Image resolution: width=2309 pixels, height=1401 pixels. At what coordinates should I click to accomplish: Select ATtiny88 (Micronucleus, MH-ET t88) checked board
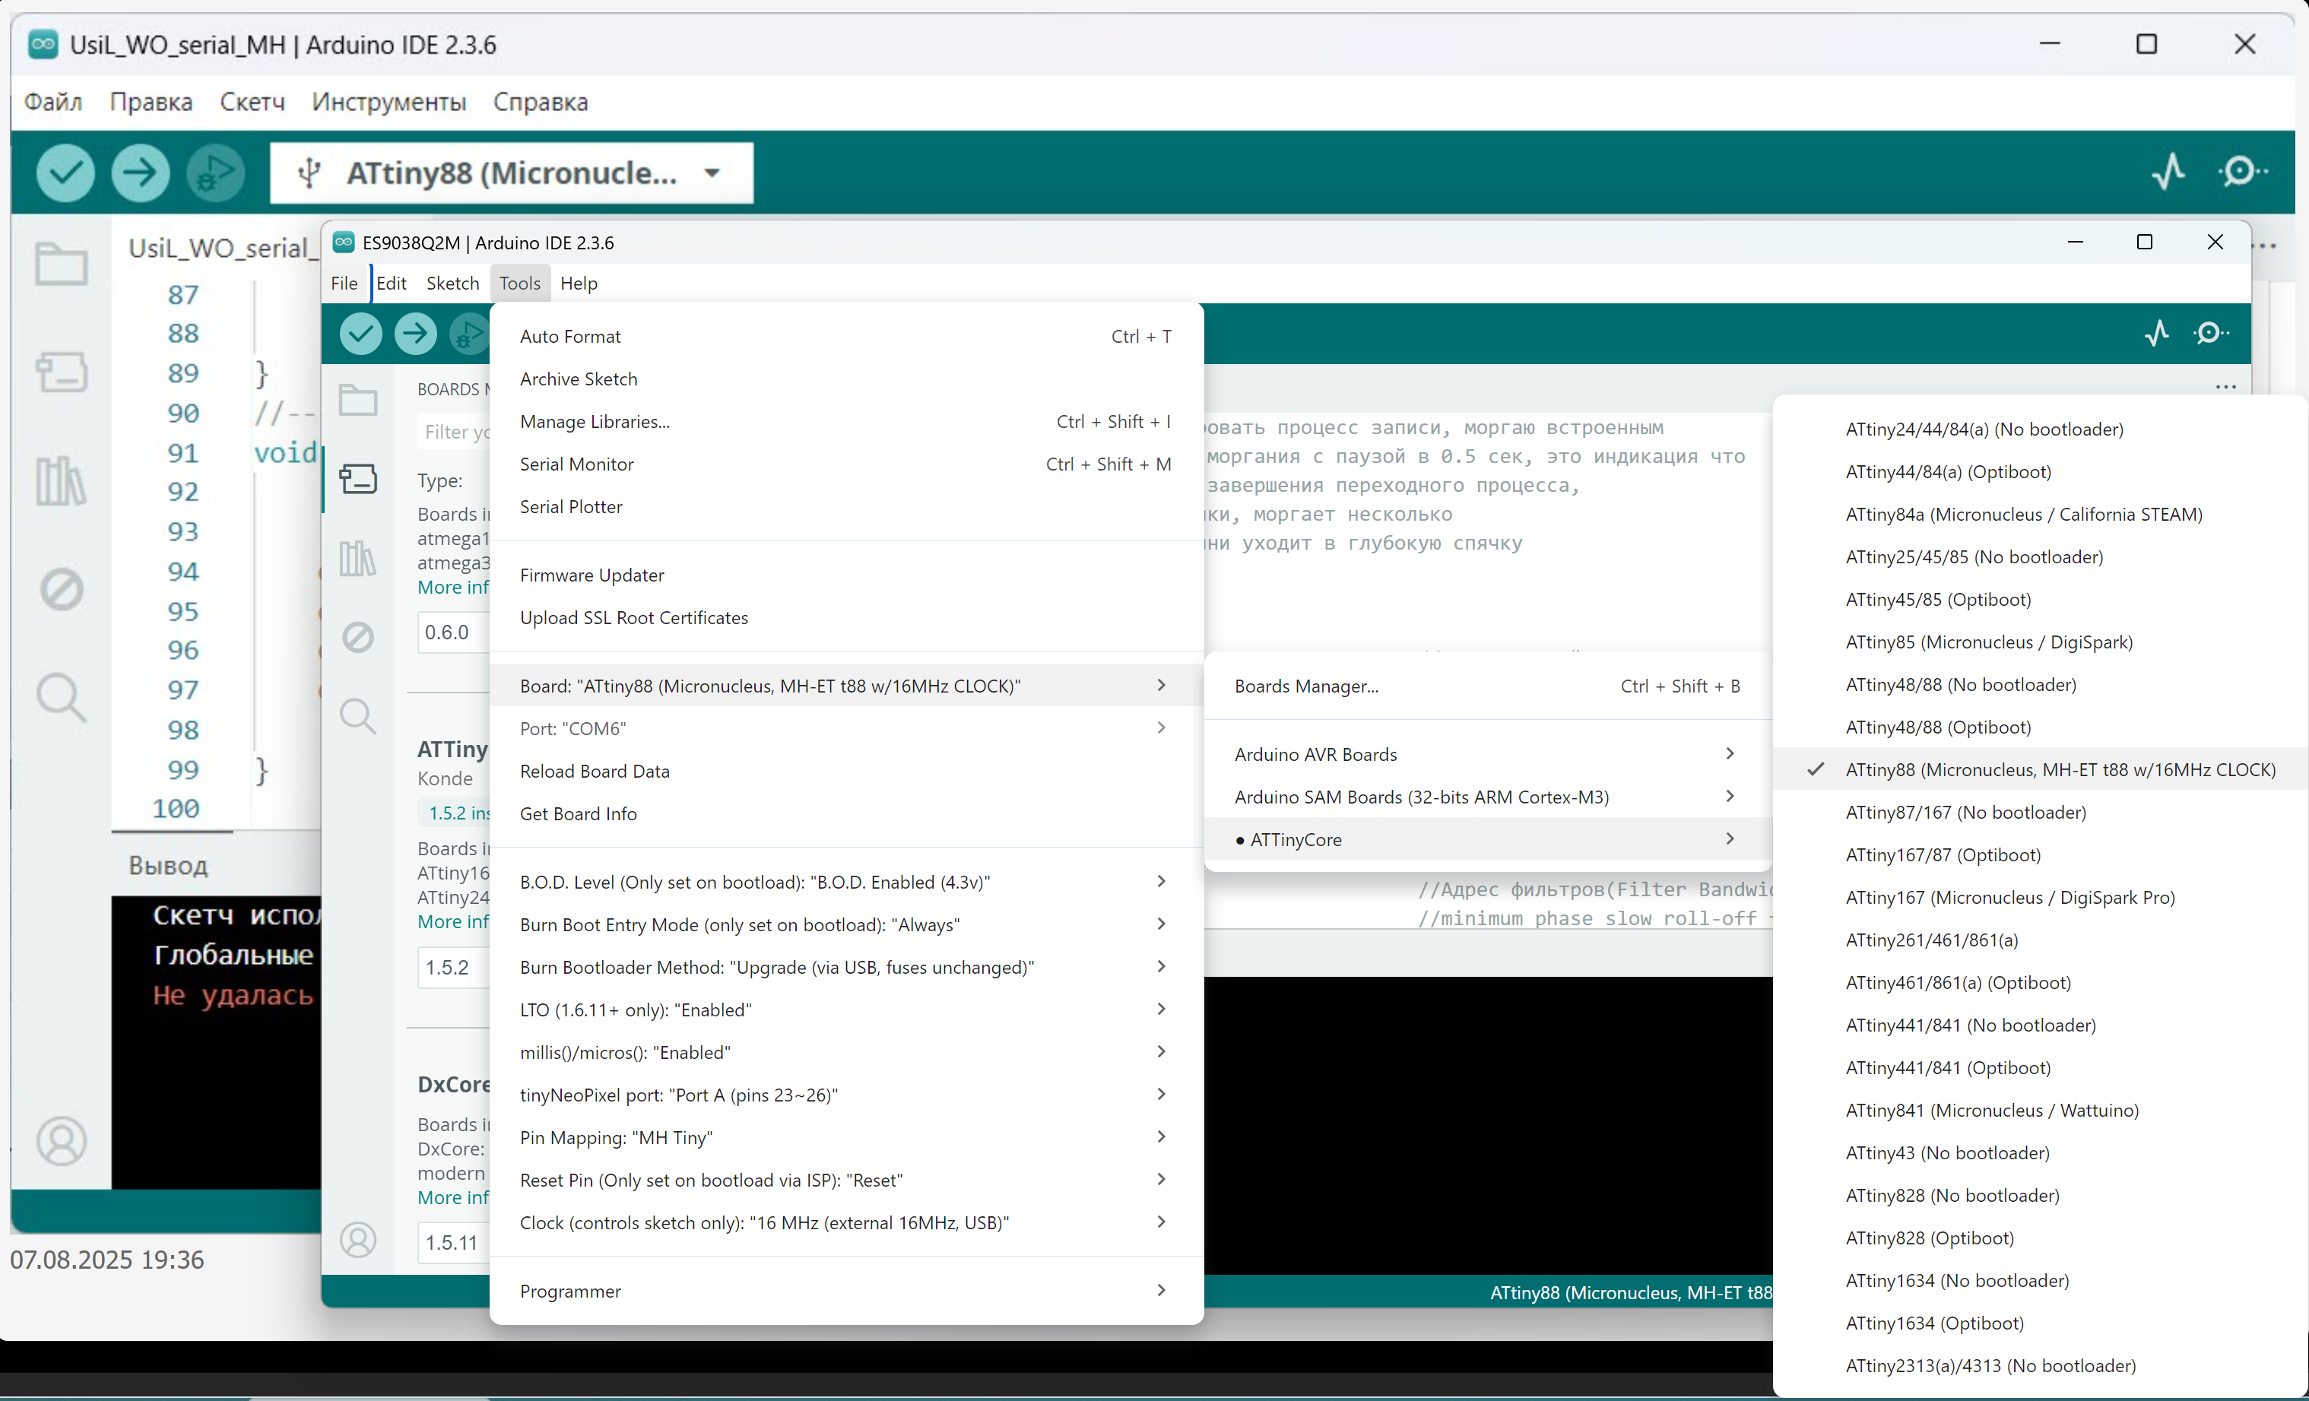[x=2040, y=769]
